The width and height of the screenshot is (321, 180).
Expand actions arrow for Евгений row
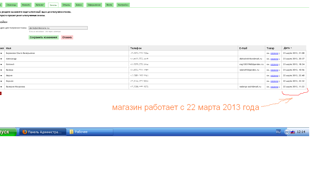[1, 64]
